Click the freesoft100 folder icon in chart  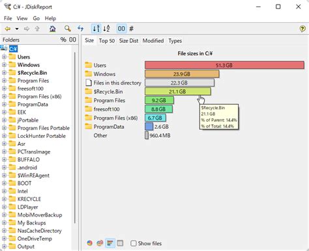[88, 109]
